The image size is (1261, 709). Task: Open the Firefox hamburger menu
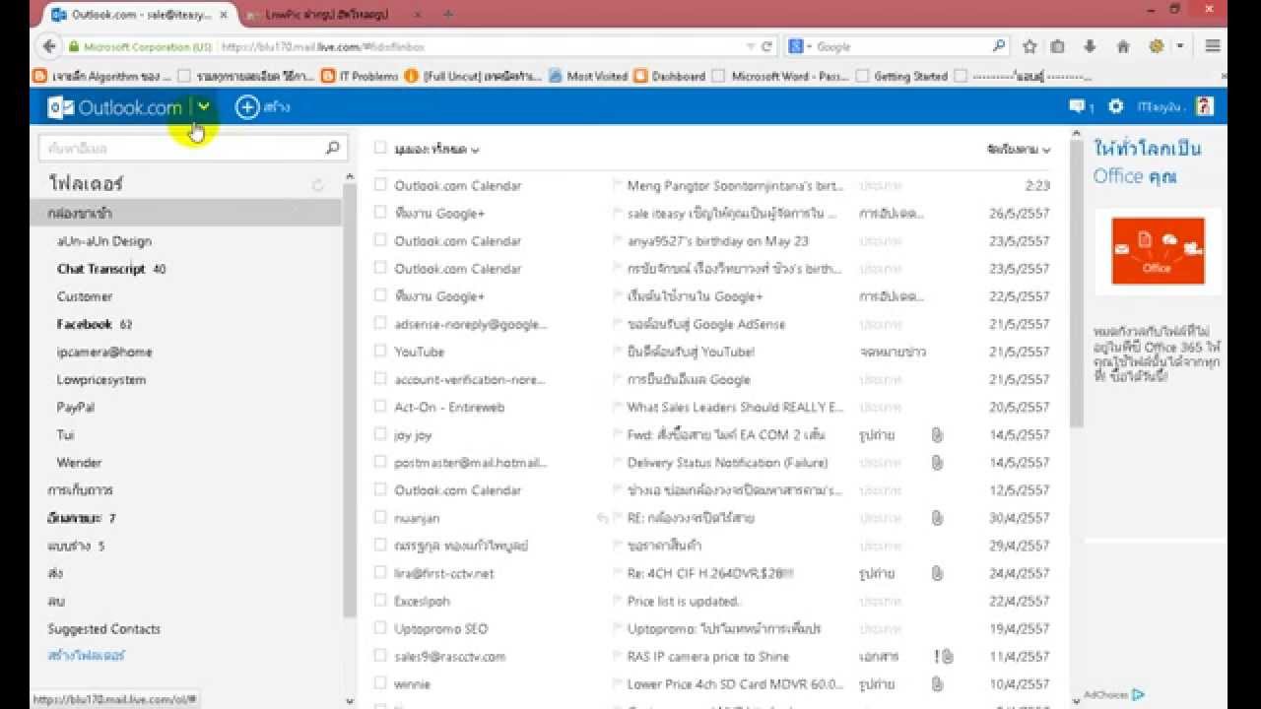pos(1213,46)
